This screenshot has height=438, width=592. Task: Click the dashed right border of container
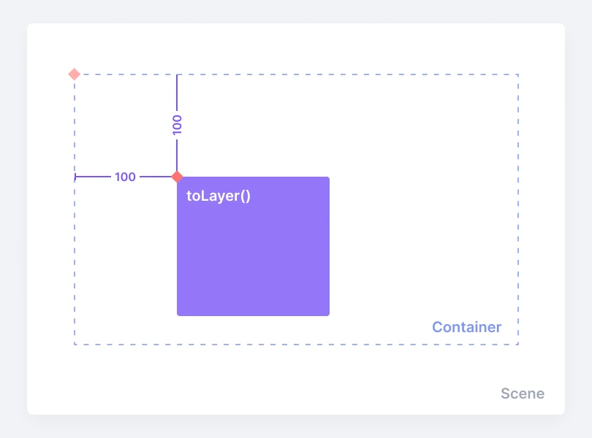point(517,212)
